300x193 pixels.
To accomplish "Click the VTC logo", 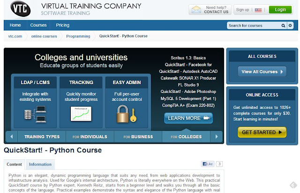I will point(21,8).
